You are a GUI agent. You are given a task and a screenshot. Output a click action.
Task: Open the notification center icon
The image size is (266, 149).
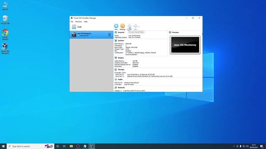point(261,146)
